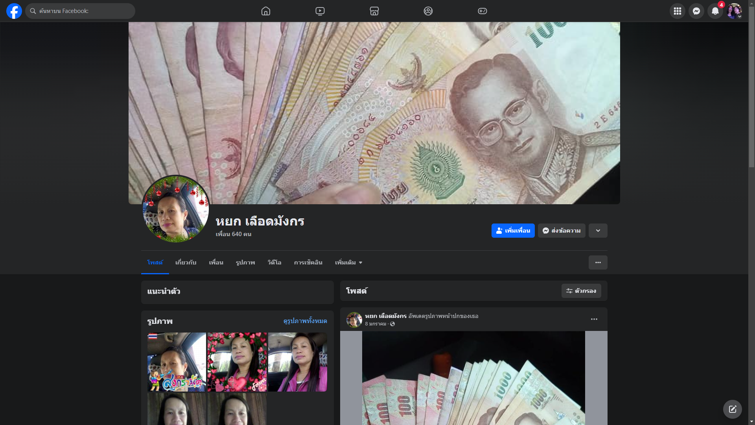
Task: Open the ตัวกรอง posts filter button
Action: pyautogui.click(x=581, y=291)
